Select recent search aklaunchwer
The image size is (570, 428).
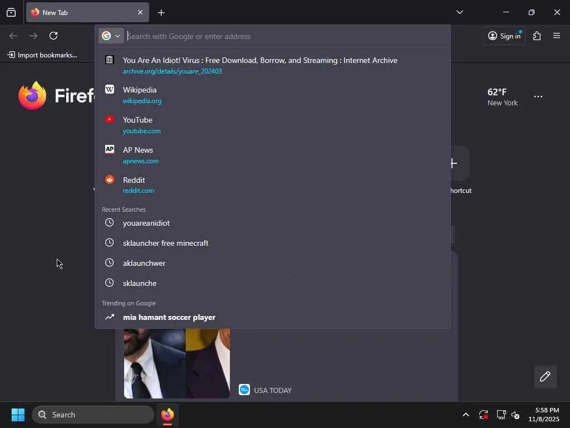coord(273,263)
